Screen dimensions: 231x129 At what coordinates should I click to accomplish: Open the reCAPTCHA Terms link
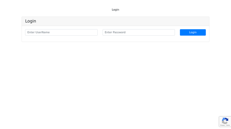(x=228, y=125)
